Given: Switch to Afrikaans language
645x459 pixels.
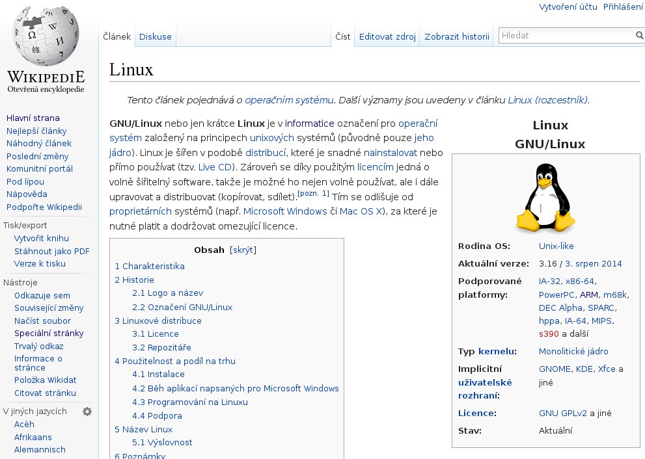Looking at the screenshot, I should [33, 437].
